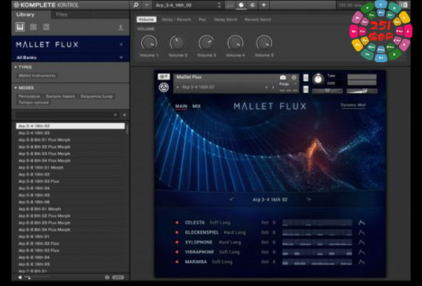Click the Glockenspiel envelope shape icon
422x286 pixels.
point(361,232)
